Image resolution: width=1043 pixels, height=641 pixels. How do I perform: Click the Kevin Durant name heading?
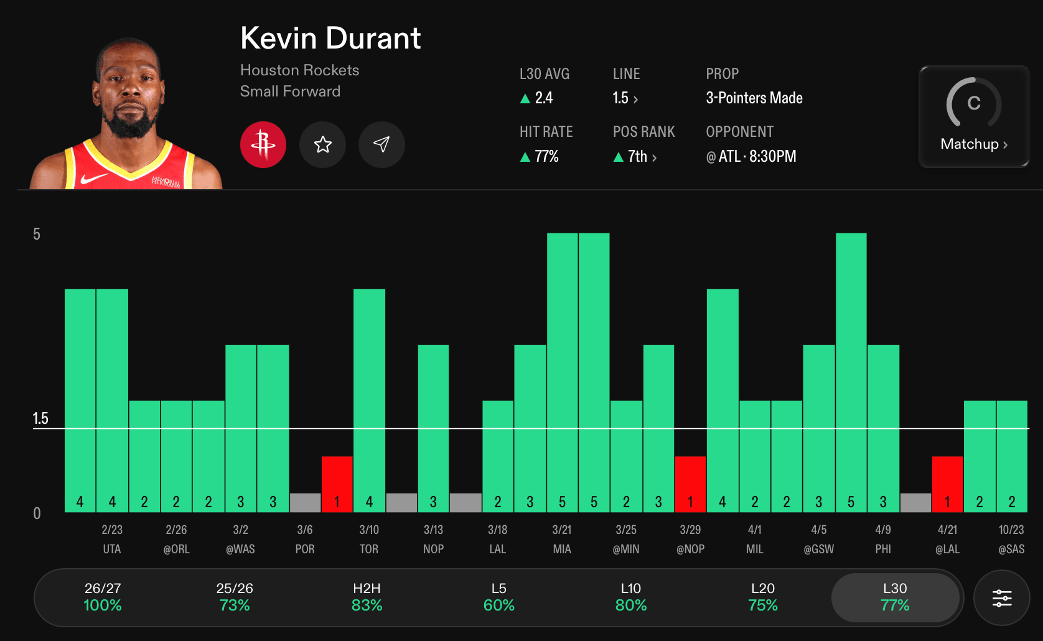[330, 38]
